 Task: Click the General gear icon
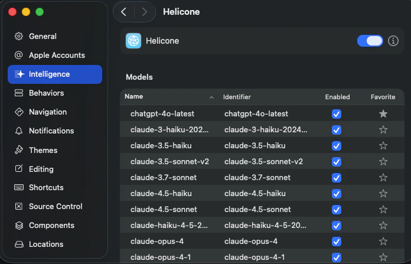click(x=19, y=36)
